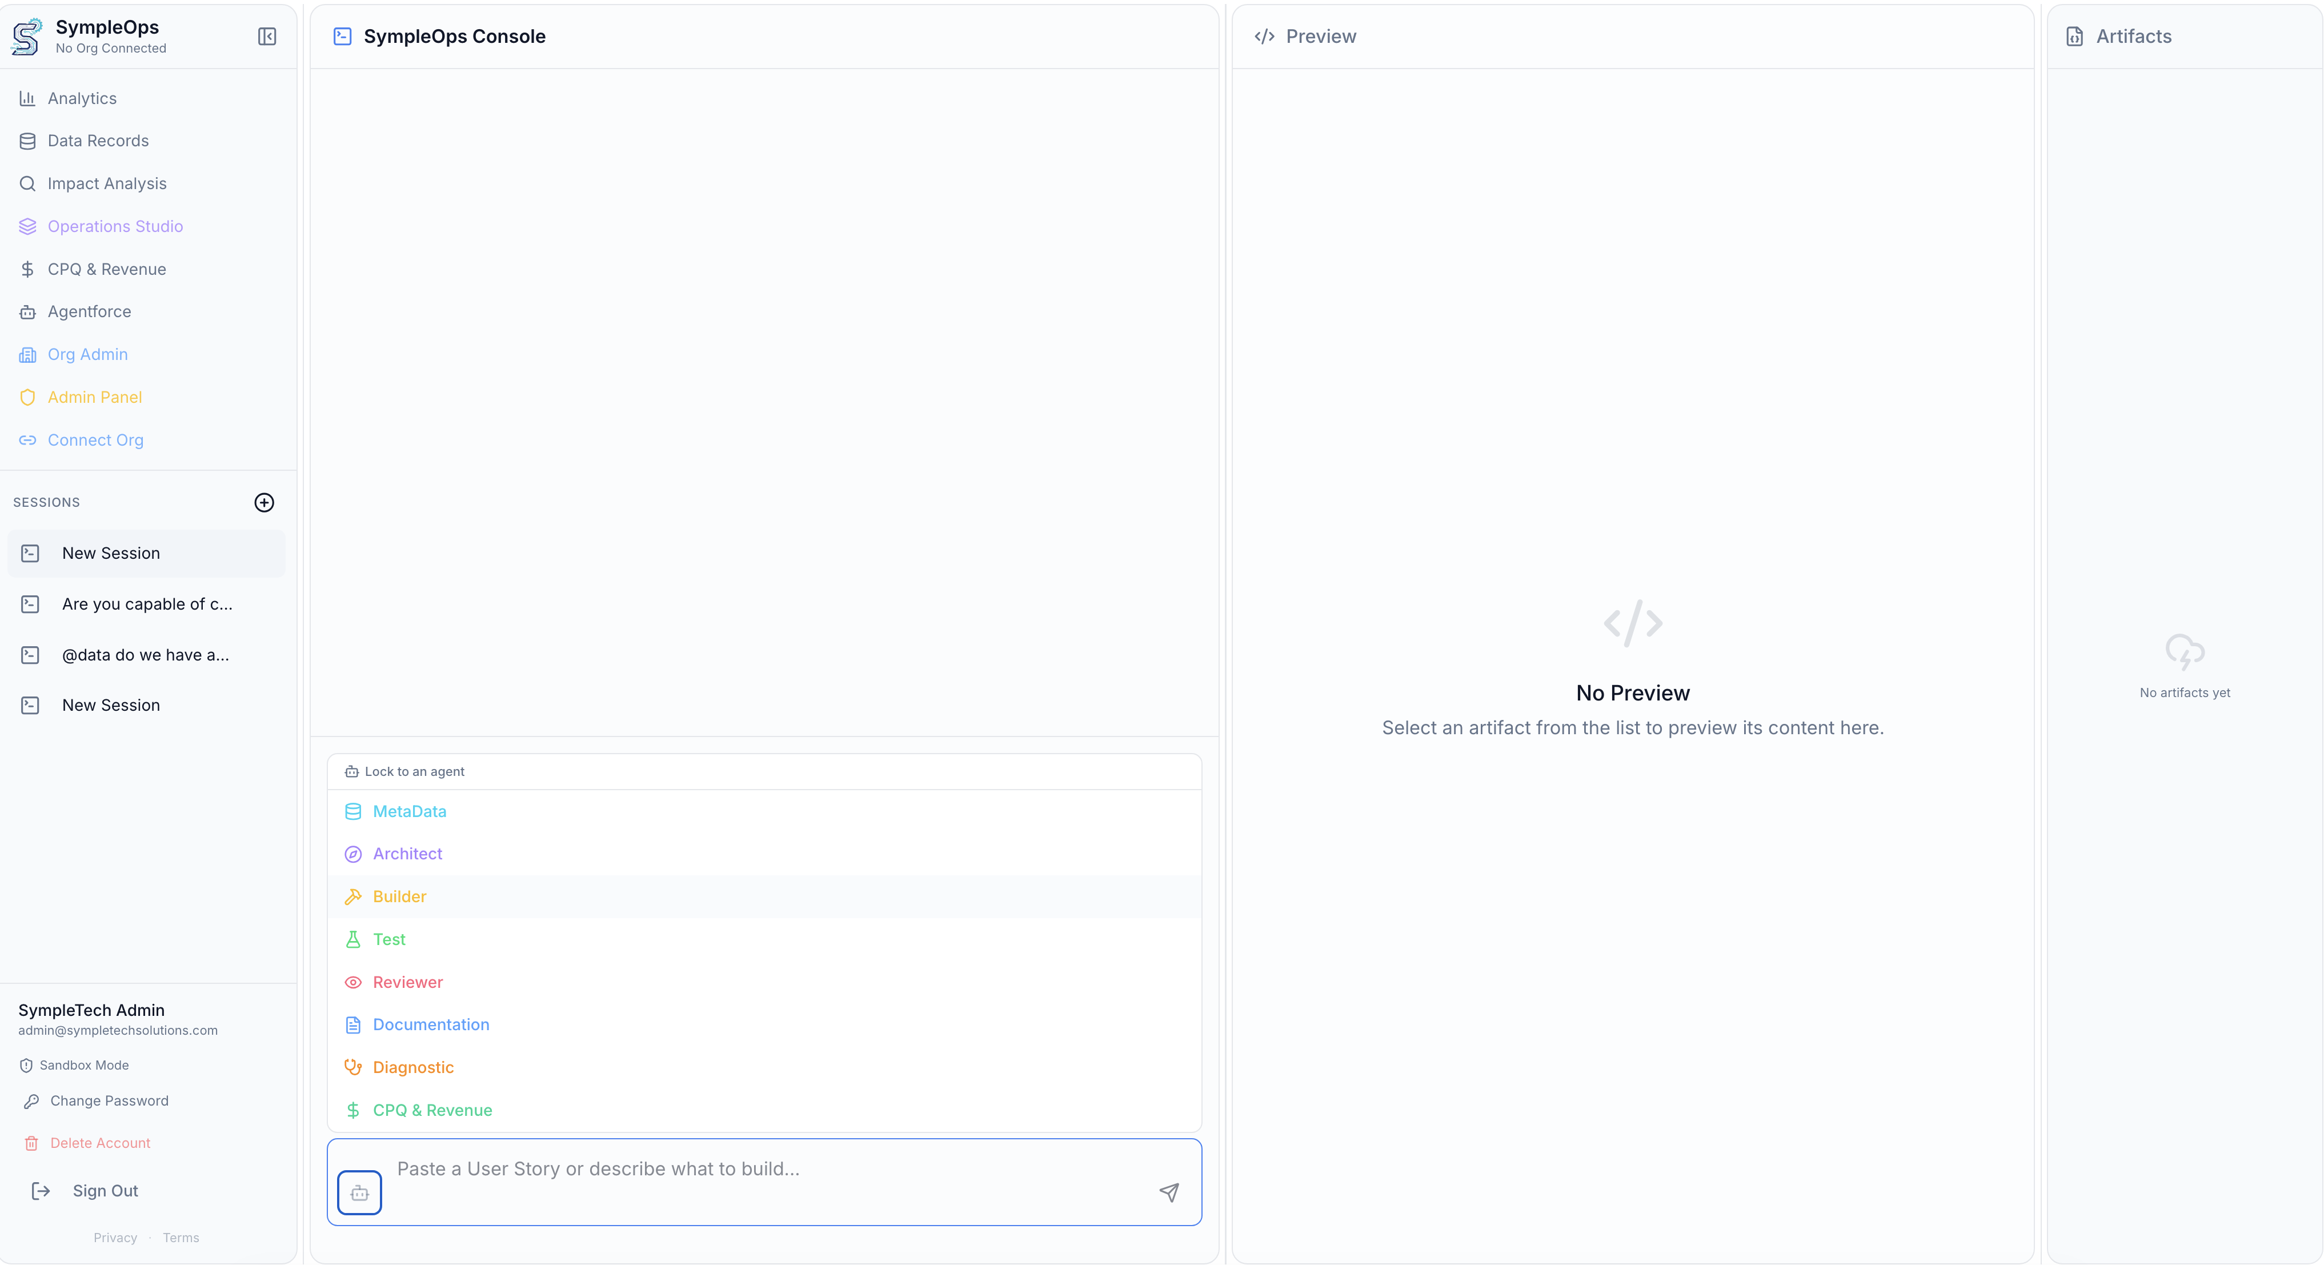Click the Sign Out arrow icon
The image size is (2324, 1265).
coord(41,1191)
